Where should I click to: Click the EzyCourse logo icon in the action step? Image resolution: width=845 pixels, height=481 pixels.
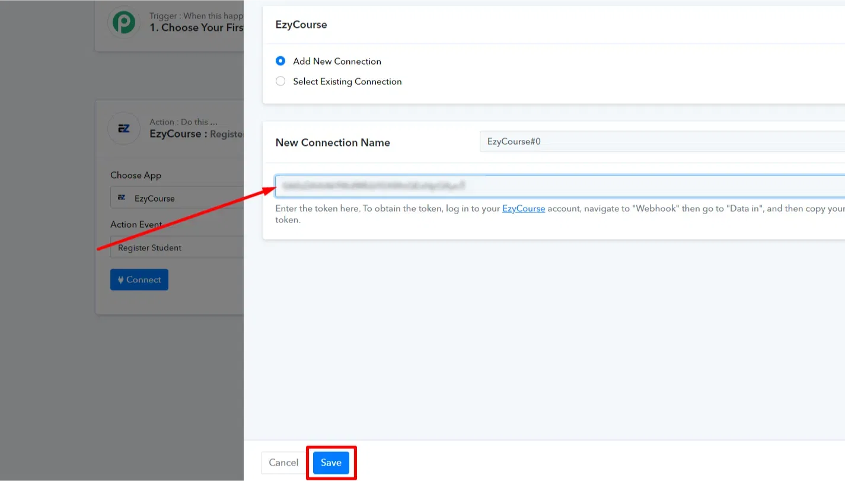[x=124, y=128]
